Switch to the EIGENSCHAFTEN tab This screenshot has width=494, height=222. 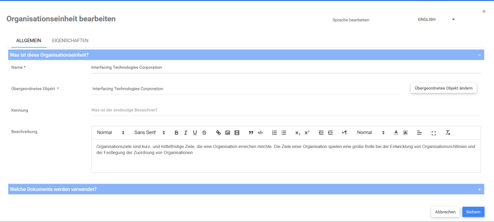[x=70, y=40]
